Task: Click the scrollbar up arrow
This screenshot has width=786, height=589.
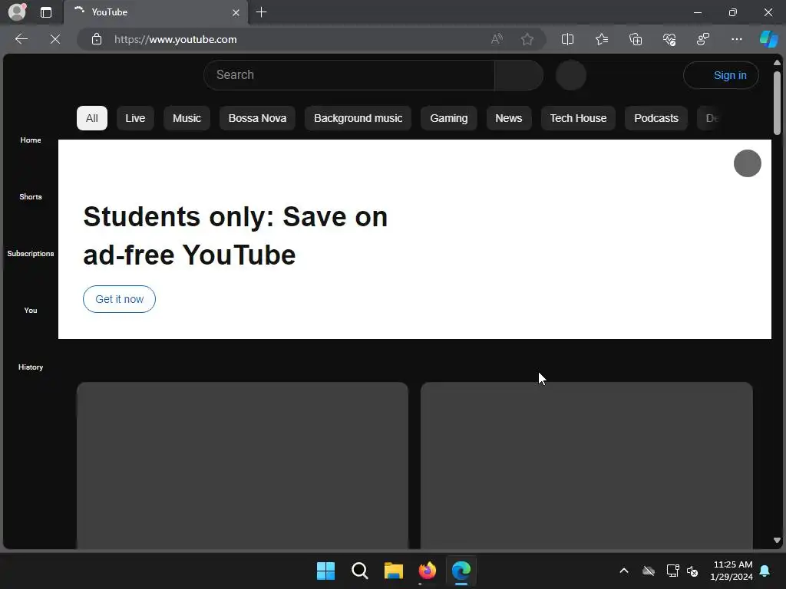Action: [777, 63]
